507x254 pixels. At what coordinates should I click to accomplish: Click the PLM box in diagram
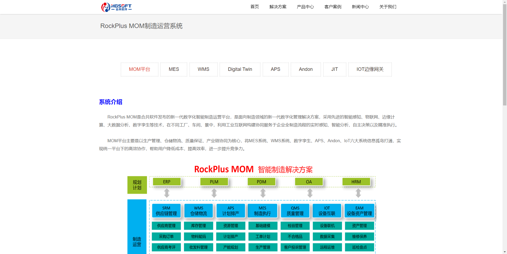tap(214, 182)
